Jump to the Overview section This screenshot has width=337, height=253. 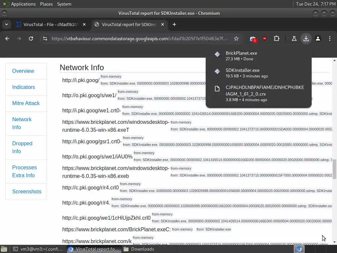[x=23, y=71]
